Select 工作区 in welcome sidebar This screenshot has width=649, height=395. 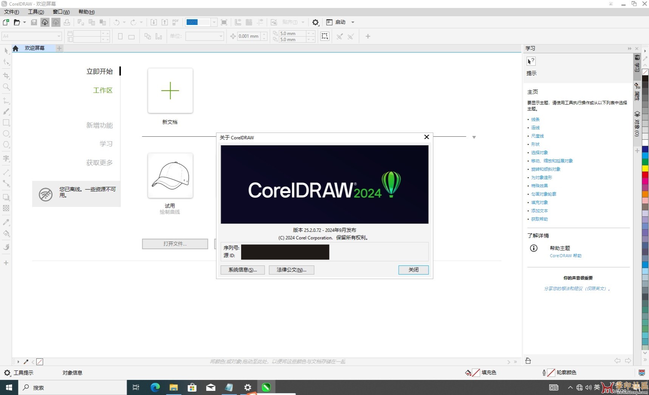(x=103, y=90)
